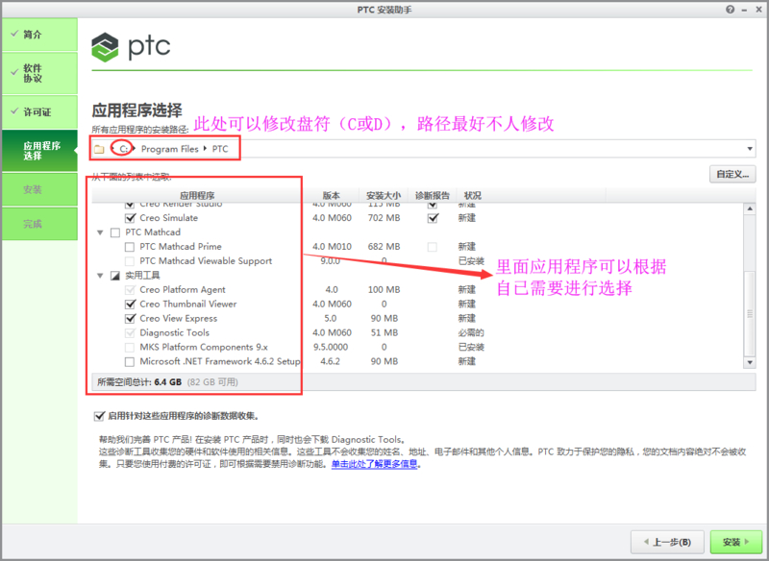Click the 应用程序 column header
Viewport: 769px width, 561px height.
197,195
